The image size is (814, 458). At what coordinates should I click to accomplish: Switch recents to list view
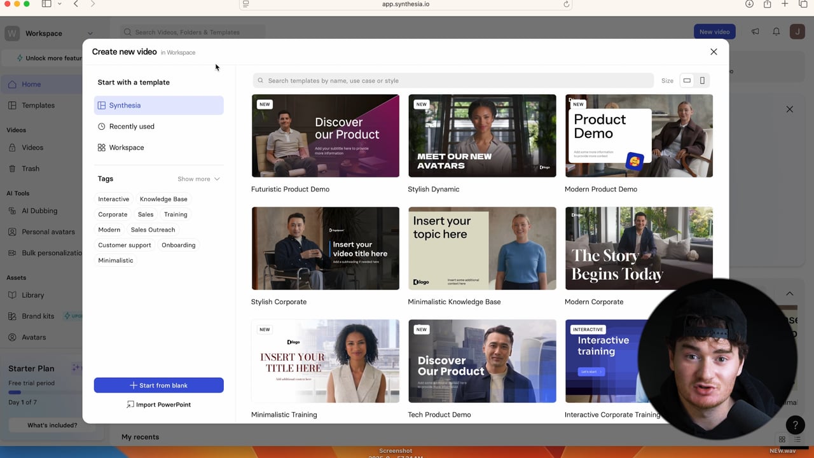point(797,439)
